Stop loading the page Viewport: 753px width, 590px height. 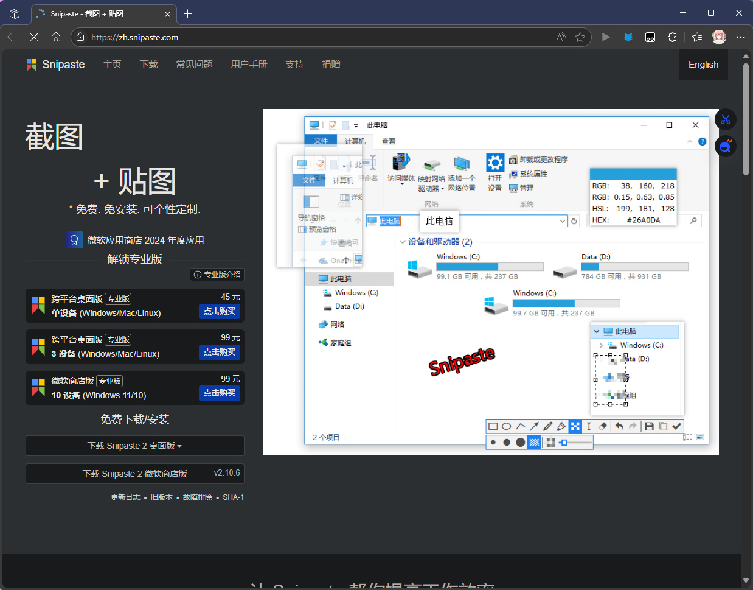pyautogui.click(x=34, y=37)
